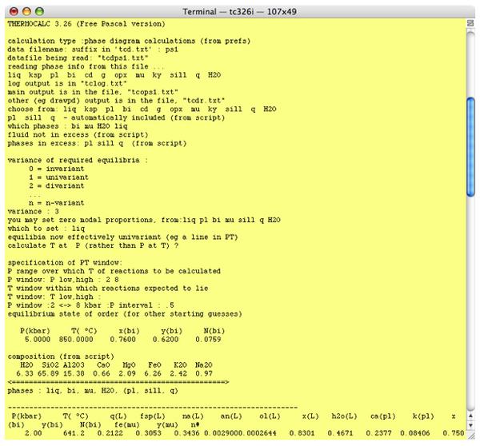Click the value '5.0000' under P(kbar)
This screenshot has height=446, width=480.
38,340
